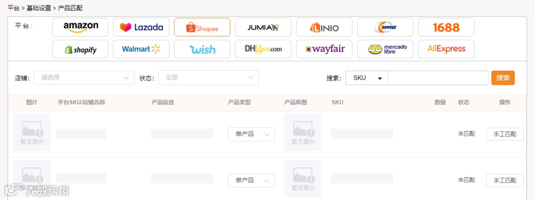535x200 pixels.
Task: Open 单产品 dropdown in second row
Action: point(252,180)
